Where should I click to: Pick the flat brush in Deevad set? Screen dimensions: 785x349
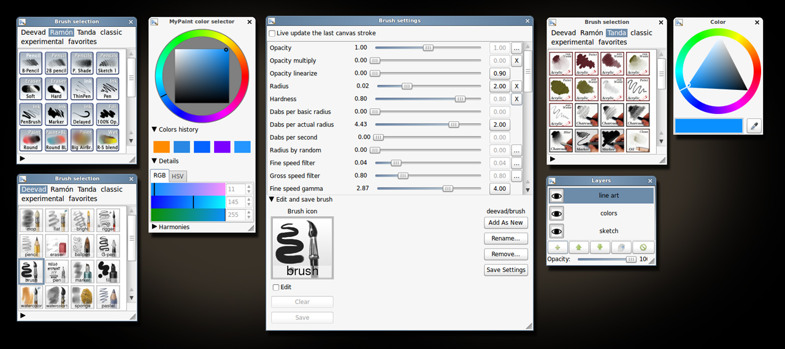click(57, 220)
